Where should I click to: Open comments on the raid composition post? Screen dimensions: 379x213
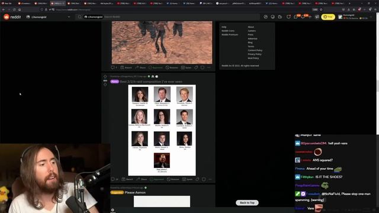(x=114, y=179)
